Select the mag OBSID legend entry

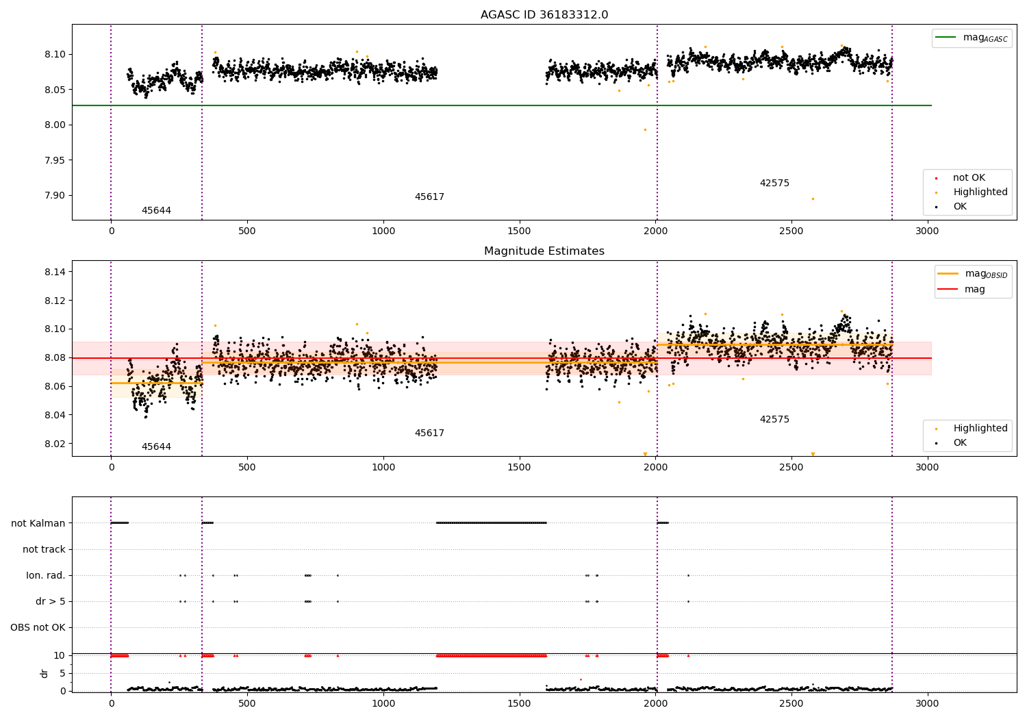click(x=974, y=274)
